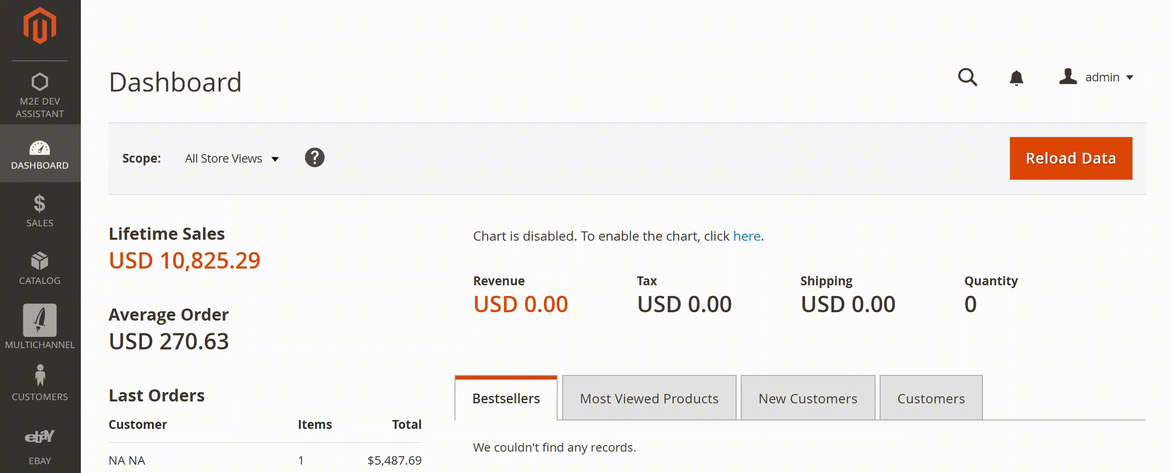Open the admin account dropdown
The image size is (1172, 473).
pos(1096,77)
